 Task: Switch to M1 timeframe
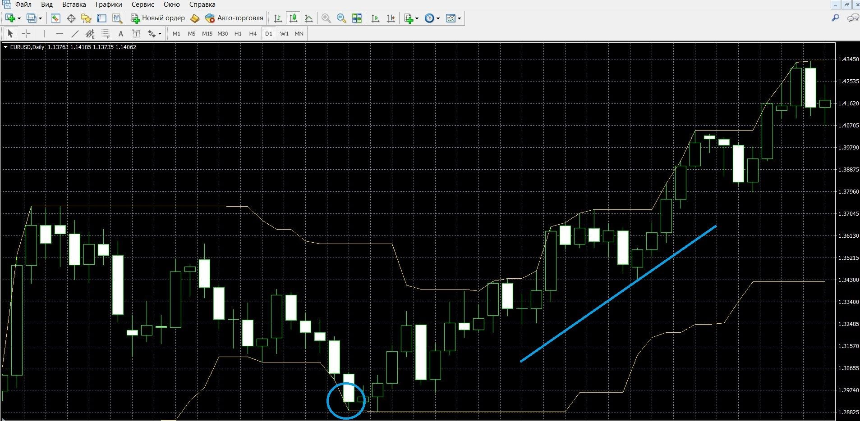[176, 34]
